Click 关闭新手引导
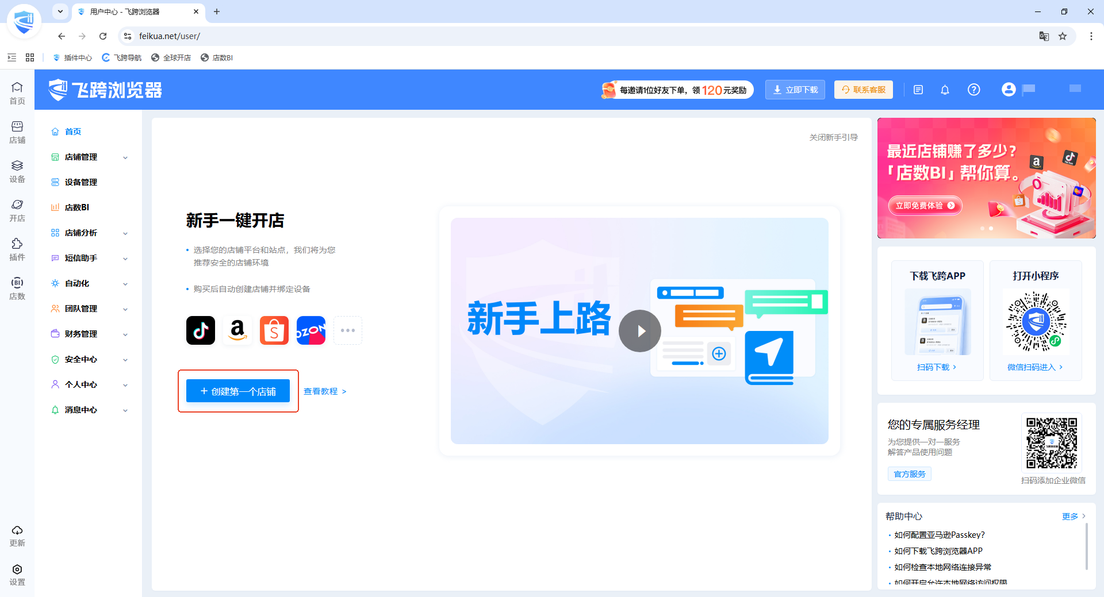The image size is (1104, 597). [834, 137]
